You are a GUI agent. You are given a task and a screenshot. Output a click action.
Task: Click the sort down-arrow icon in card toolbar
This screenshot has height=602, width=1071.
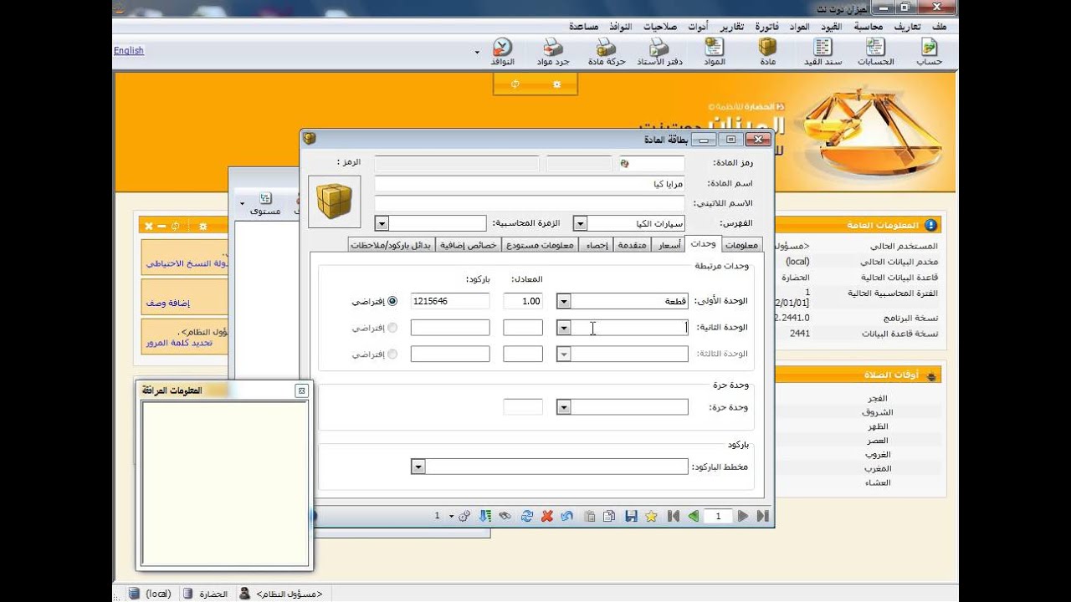tap(484, 517)
